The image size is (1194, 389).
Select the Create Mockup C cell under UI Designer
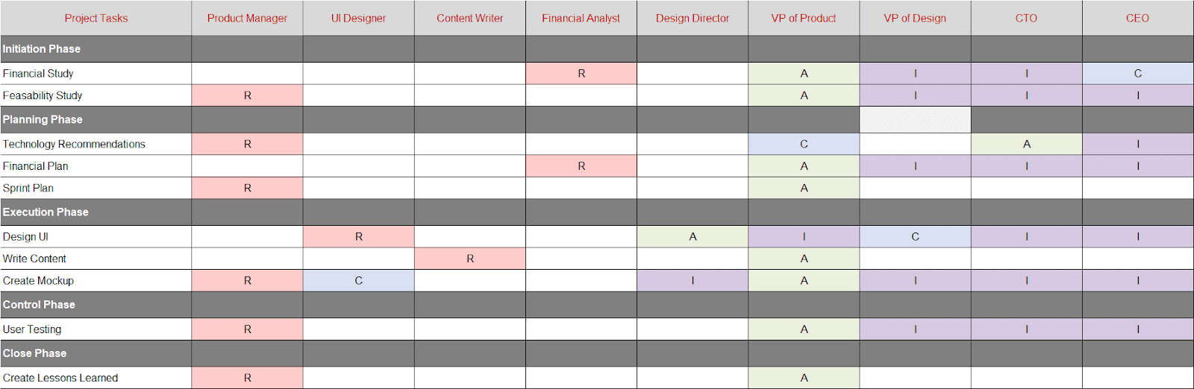pos(358,281)
